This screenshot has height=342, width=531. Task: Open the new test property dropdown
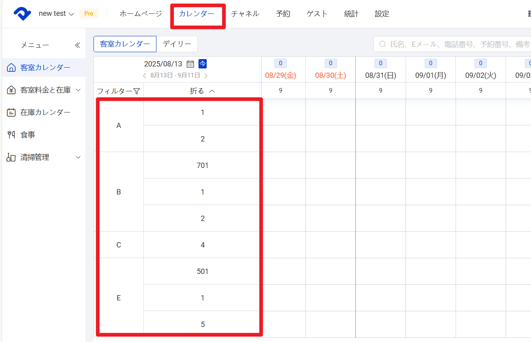point(56,14)
